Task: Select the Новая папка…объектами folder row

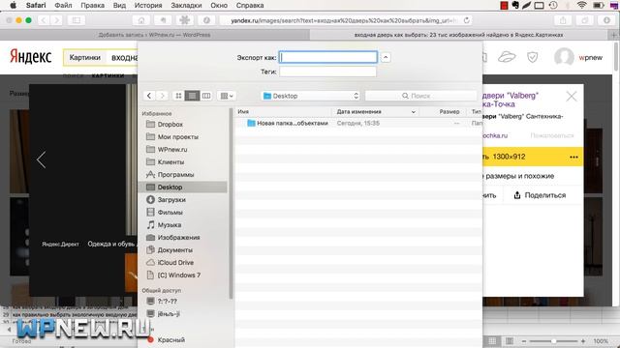Action: (358, 123)
